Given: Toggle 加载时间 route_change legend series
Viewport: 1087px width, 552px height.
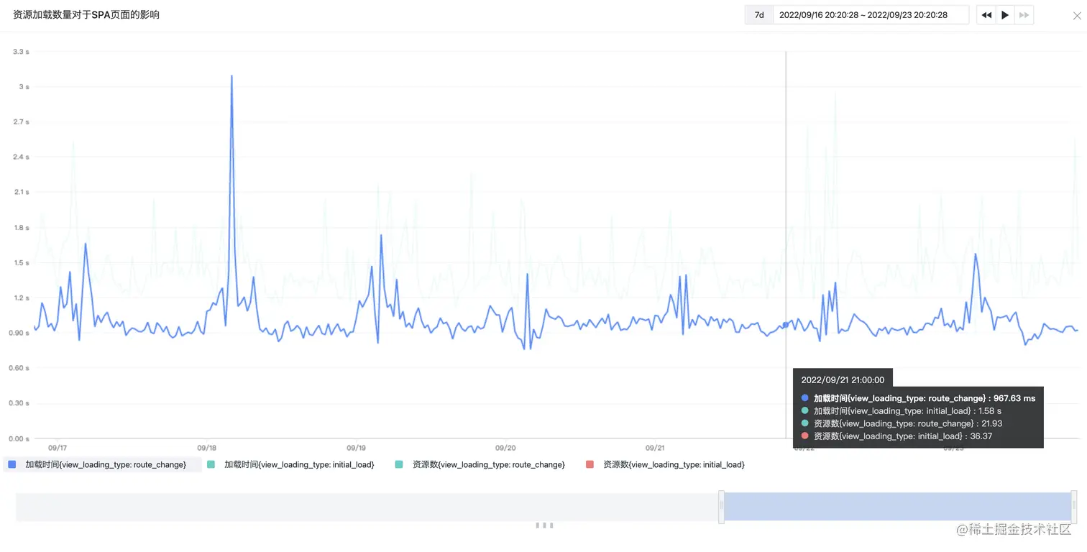Looking at the screenshot, I should pyautogui.click(x=101, y=465).
